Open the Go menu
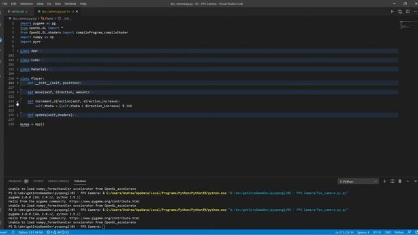The width and height of the screenshot is (418, 235). pos(49,4)
